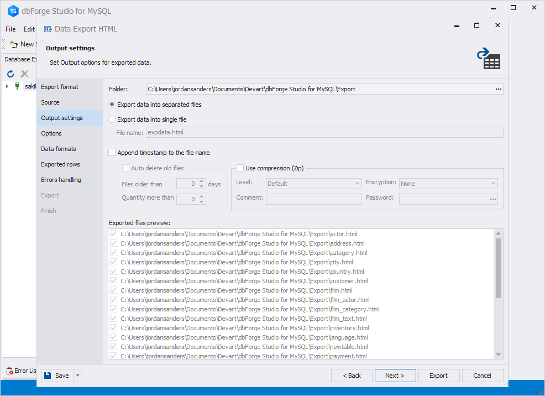Click preview list scroll up arrow

(x=498, y=233)
